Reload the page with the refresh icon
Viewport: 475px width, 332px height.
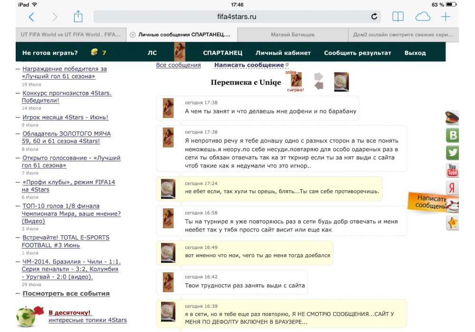point(374,17)
